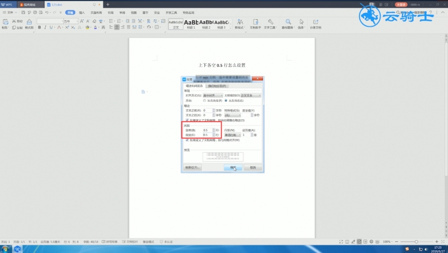Click the Start (开始) ribbon tab button
Image resolution: width=448 pixels, height=253 pixels.
[x=70, y=12]
